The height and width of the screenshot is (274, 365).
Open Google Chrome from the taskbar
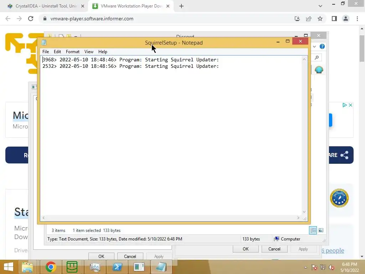point(51,267)
